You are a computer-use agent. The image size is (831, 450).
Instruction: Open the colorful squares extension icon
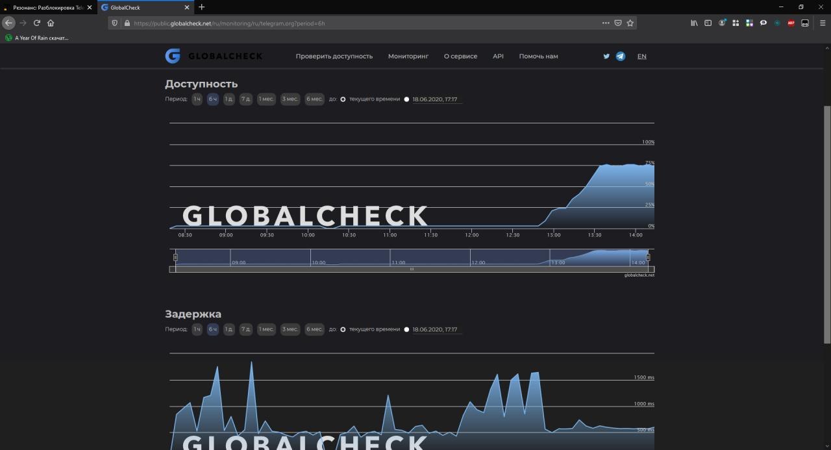click(749, 23)
